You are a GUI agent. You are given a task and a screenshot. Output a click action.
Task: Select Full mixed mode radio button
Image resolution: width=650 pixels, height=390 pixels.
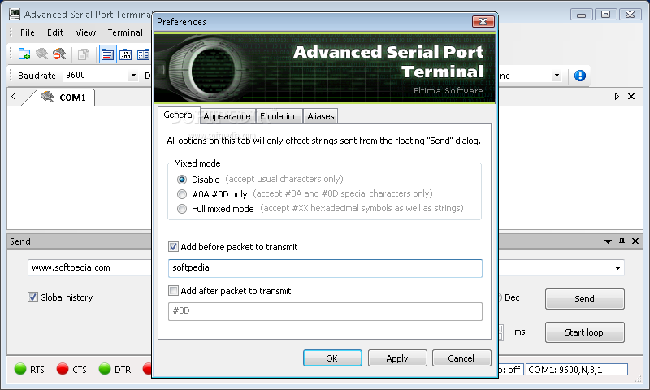pyautogui.click(x=181, y=209)
